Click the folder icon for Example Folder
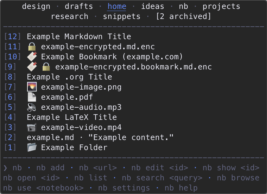 pos(32,147)
